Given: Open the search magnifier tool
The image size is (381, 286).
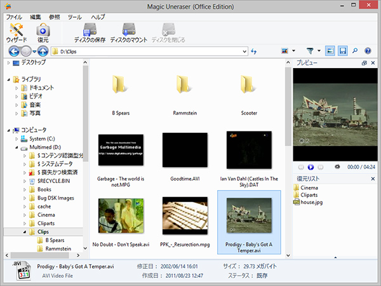Looking at the screenshot, I should coord(355,51).
